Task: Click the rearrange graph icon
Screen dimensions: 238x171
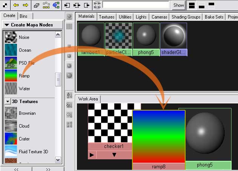Action: [46, 5]
